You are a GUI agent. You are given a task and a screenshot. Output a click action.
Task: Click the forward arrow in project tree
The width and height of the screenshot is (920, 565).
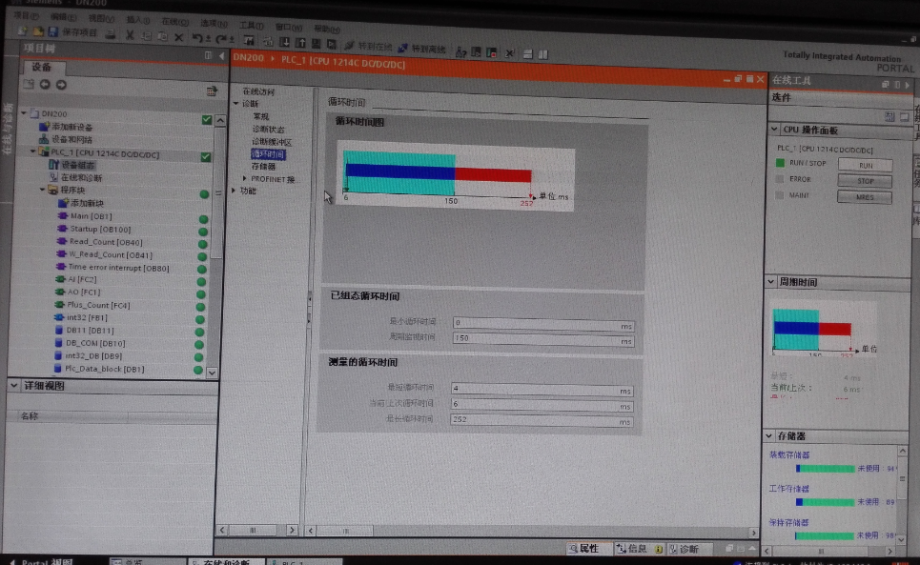pos(59,85)
